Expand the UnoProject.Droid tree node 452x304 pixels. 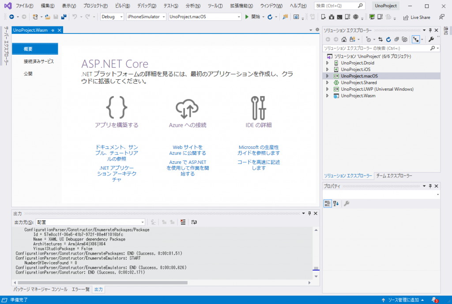point(327,63)
